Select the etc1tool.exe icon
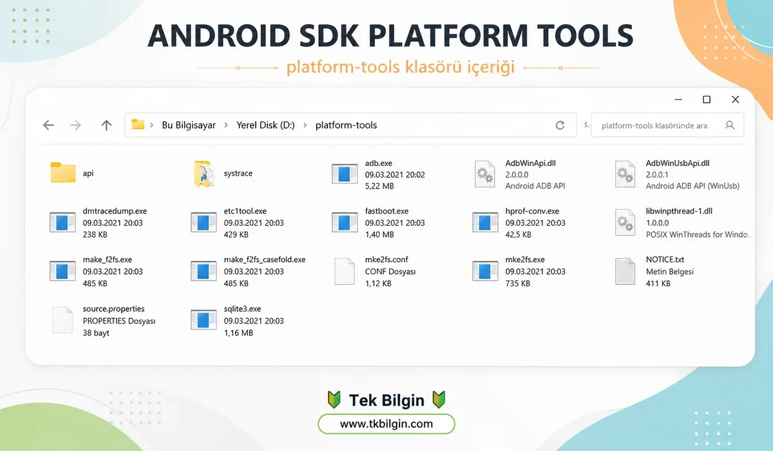773x451 pixels. (x=204, y=222)
